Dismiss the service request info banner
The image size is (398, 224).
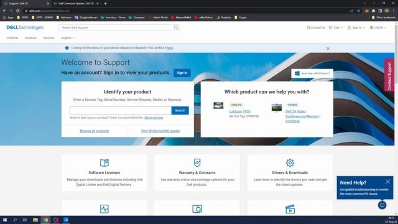328,49
